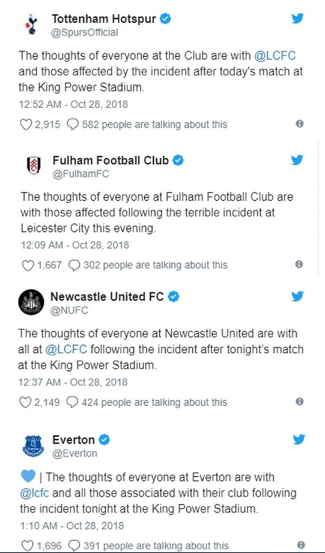Screen dimensions: 325x553
Task: Like the Fulham Football Club tweet
Action: click(x=26, y=265)
